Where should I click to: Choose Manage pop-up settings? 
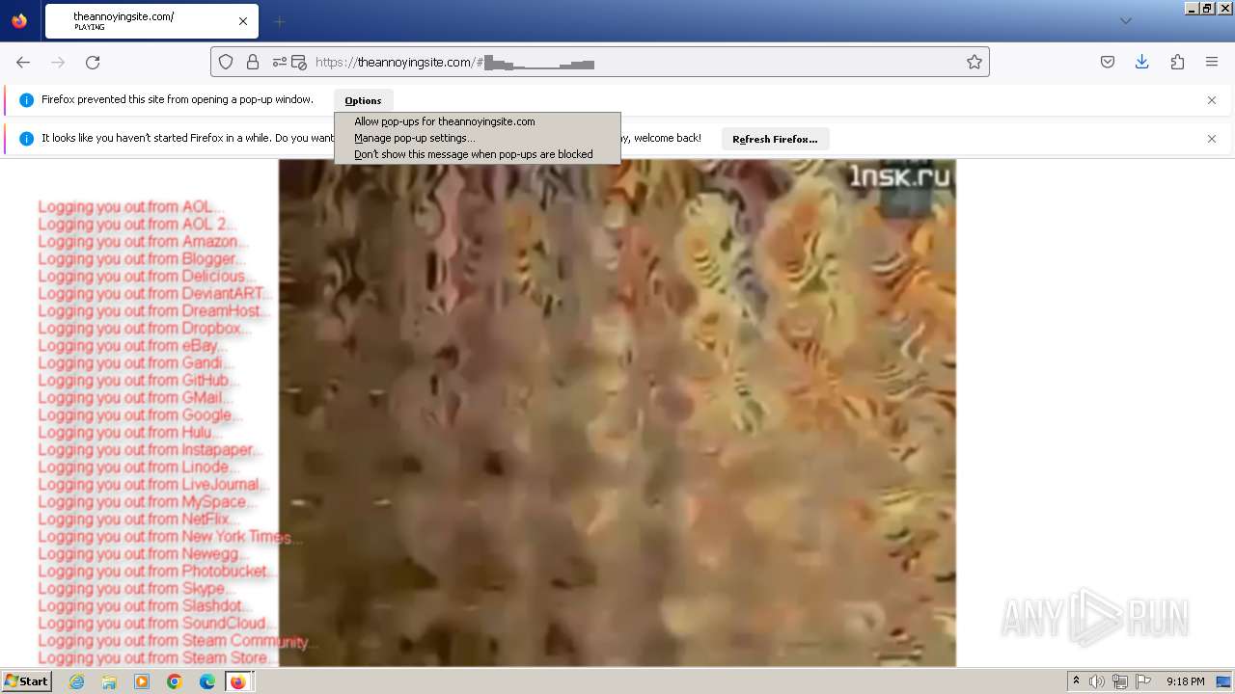click(414, 138)
